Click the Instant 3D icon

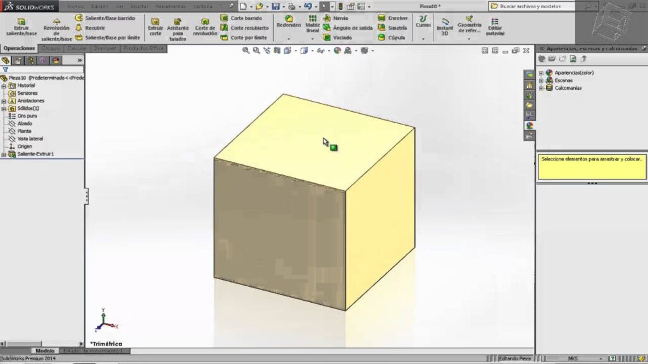pos(445,25)
